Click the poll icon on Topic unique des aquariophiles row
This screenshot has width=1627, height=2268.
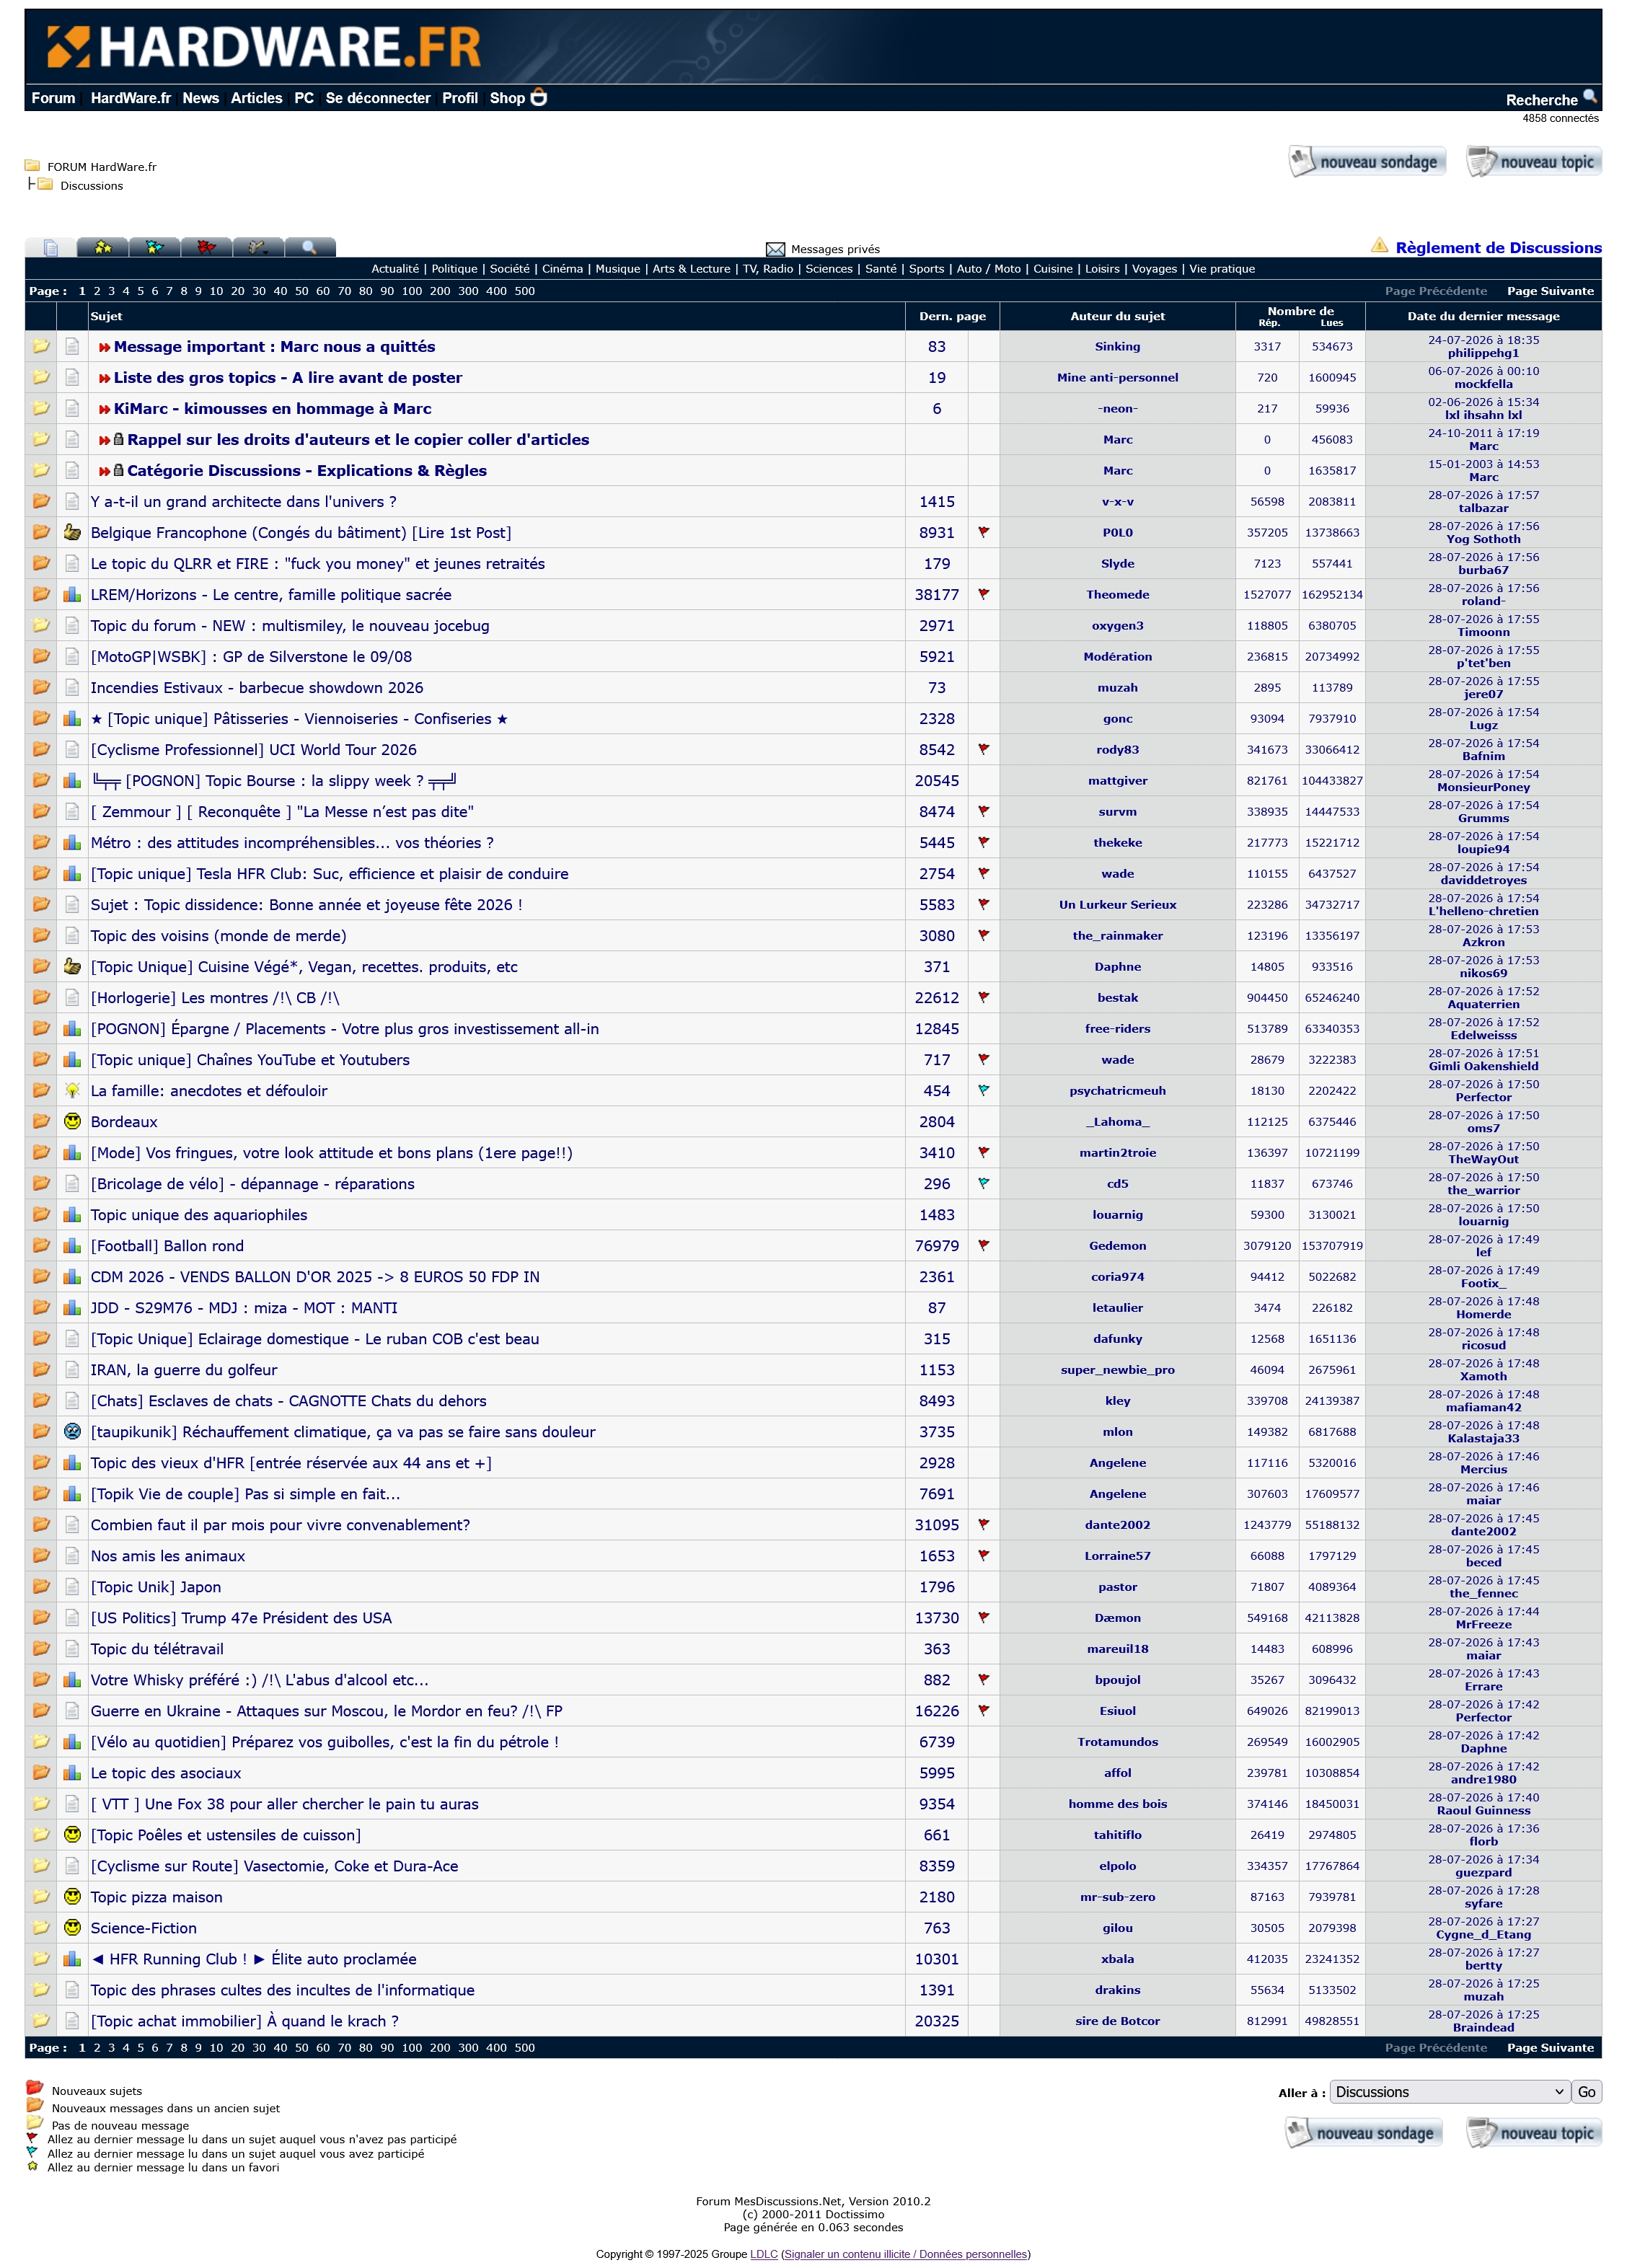[x=72, y=1214]
